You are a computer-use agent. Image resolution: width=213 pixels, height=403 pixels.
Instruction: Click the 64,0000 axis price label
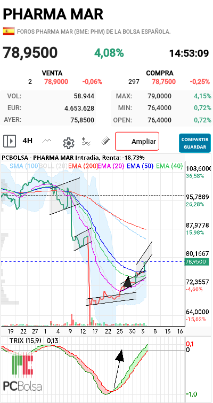click(198, 312)
